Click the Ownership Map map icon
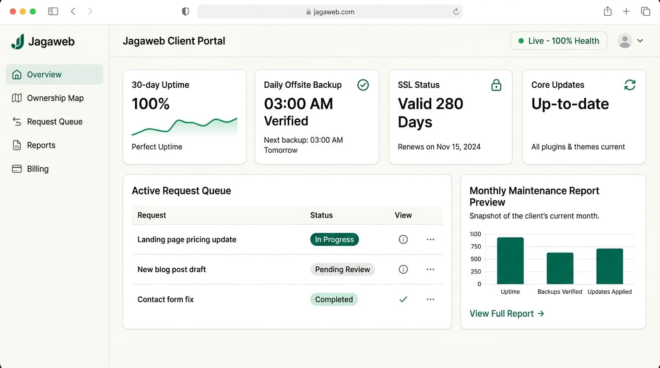 click(x=17, y=98)
